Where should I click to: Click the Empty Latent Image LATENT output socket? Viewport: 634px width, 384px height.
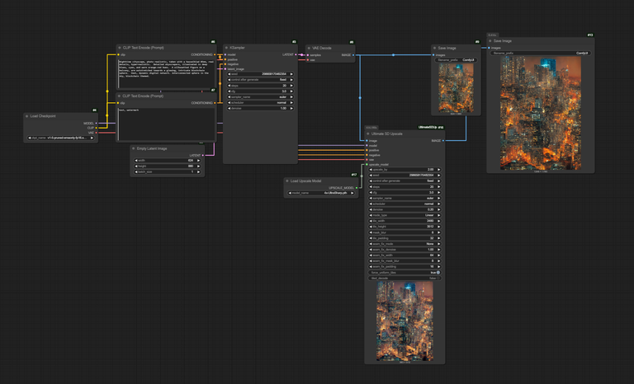tap(202, 155)
